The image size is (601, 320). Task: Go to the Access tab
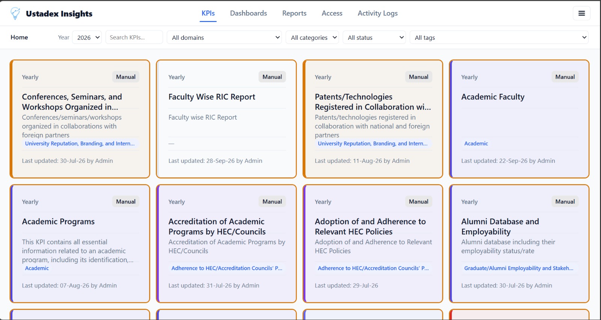pos(332,13)
